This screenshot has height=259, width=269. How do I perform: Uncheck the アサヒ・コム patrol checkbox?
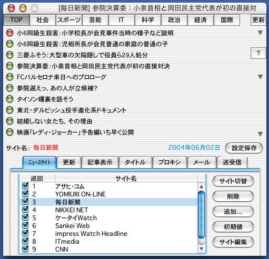click(25, 186)
